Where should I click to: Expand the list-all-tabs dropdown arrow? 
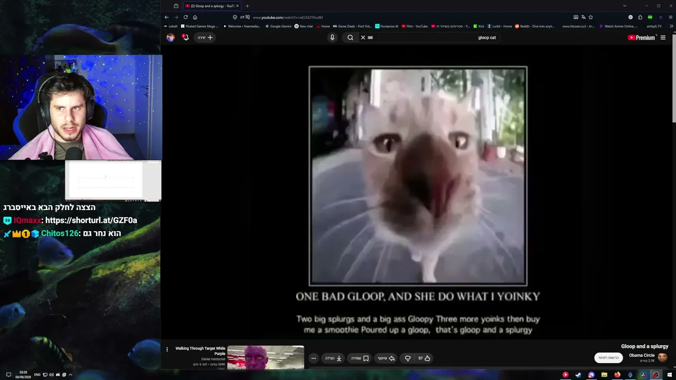coord(625,6)
